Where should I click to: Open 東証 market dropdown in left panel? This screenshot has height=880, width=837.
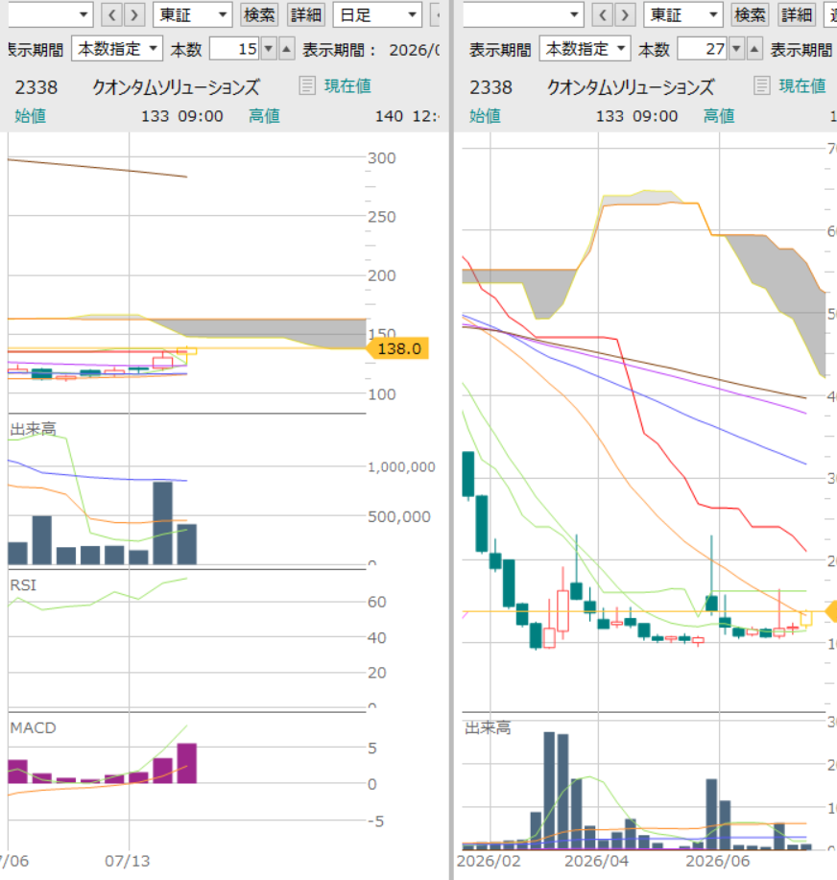(x=193, y=15)
